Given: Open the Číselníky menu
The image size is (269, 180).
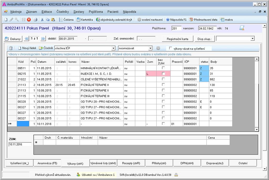Looking at the screenshot, I should [x=63, y=12].
